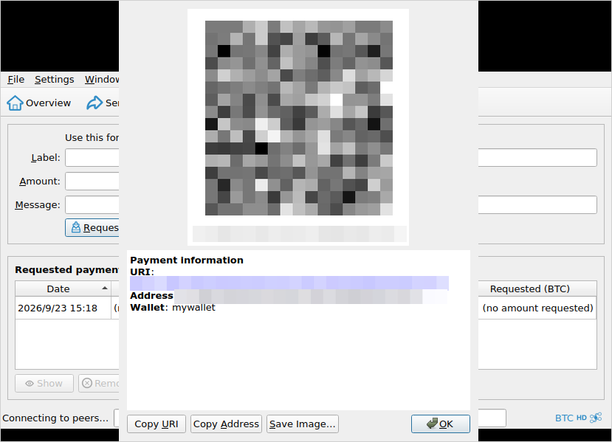Click the Payment information heading
This screenshot has height=442, width=612.
187,260
